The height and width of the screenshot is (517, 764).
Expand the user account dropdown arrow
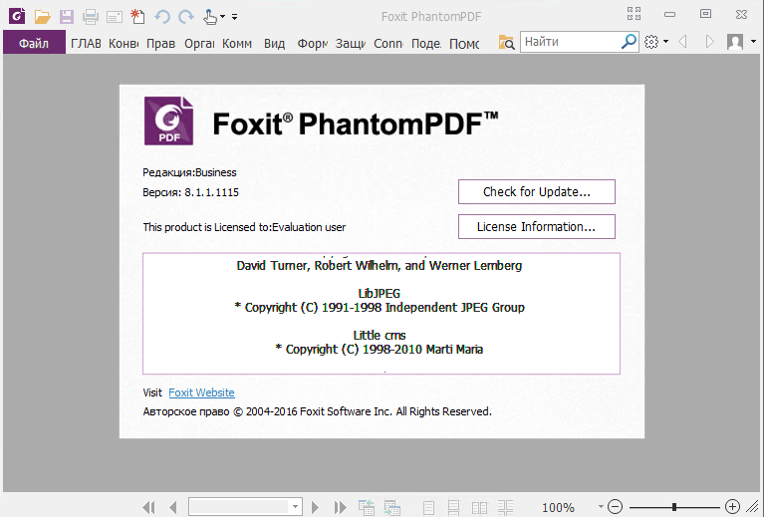pos(753,42)
